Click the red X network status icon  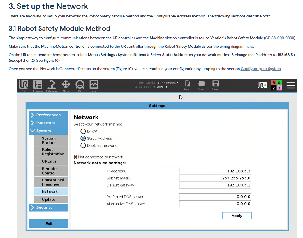76,157
